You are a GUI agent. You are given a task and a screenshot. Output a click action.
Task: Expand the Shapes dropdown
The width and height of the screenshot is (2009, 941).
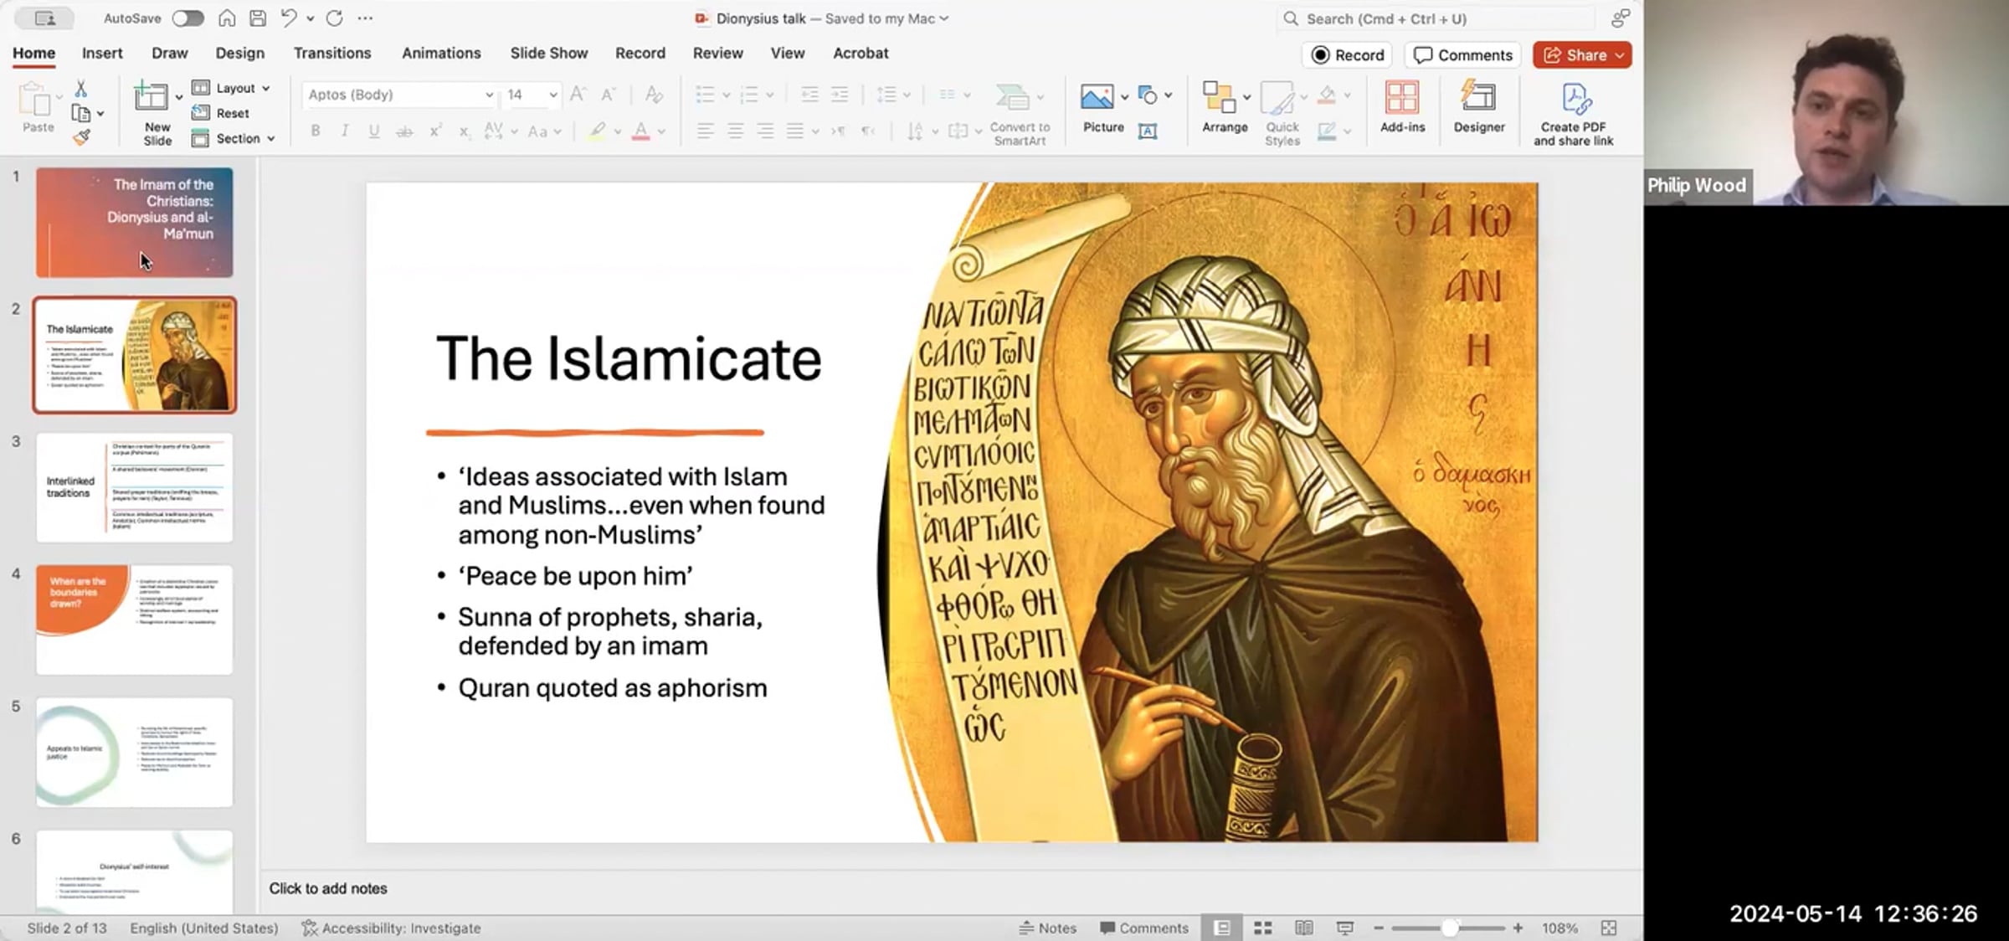click(x=1169, y=95)
